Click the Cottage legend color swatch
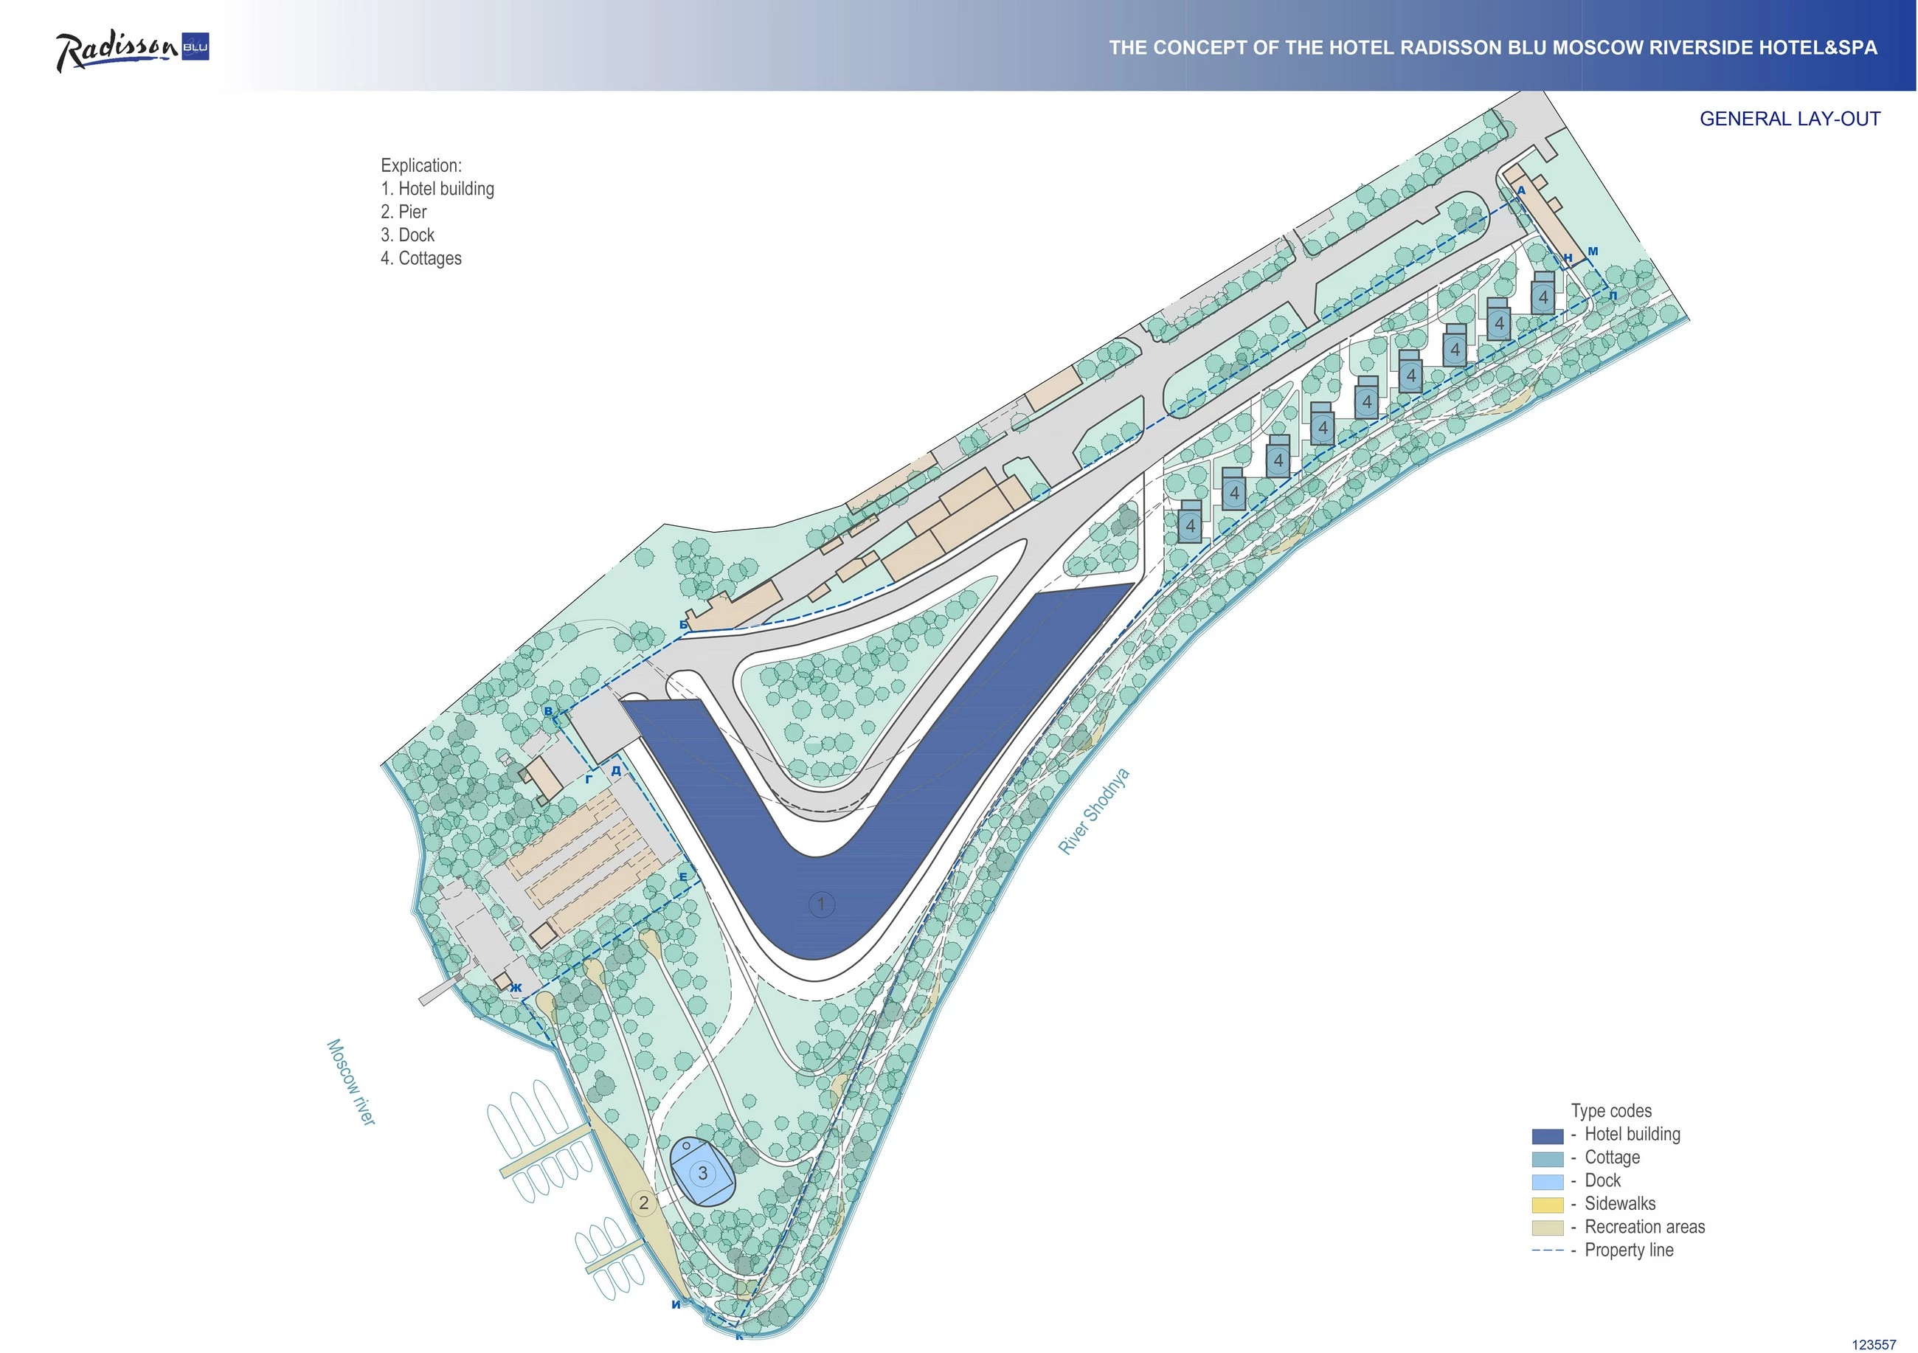Viewport: 1918px width, 1353px height. click(1547, 1159)
